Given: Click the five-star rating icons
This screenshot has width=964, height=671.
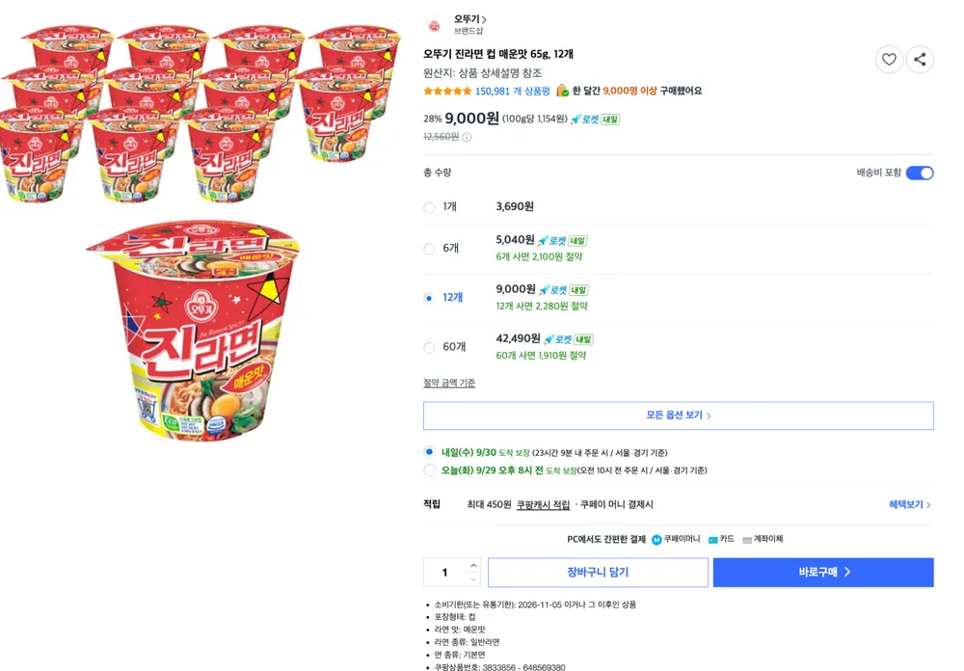Looking at the screenshot, I should coord(447,91).
